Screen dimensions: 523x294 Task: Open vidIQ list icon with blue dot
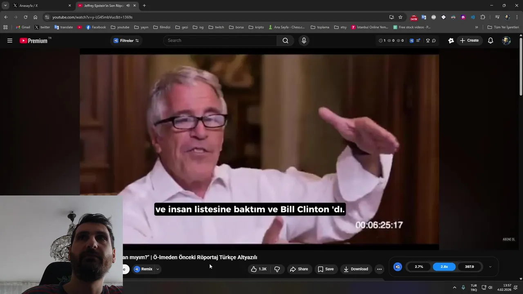click(418, 40)
